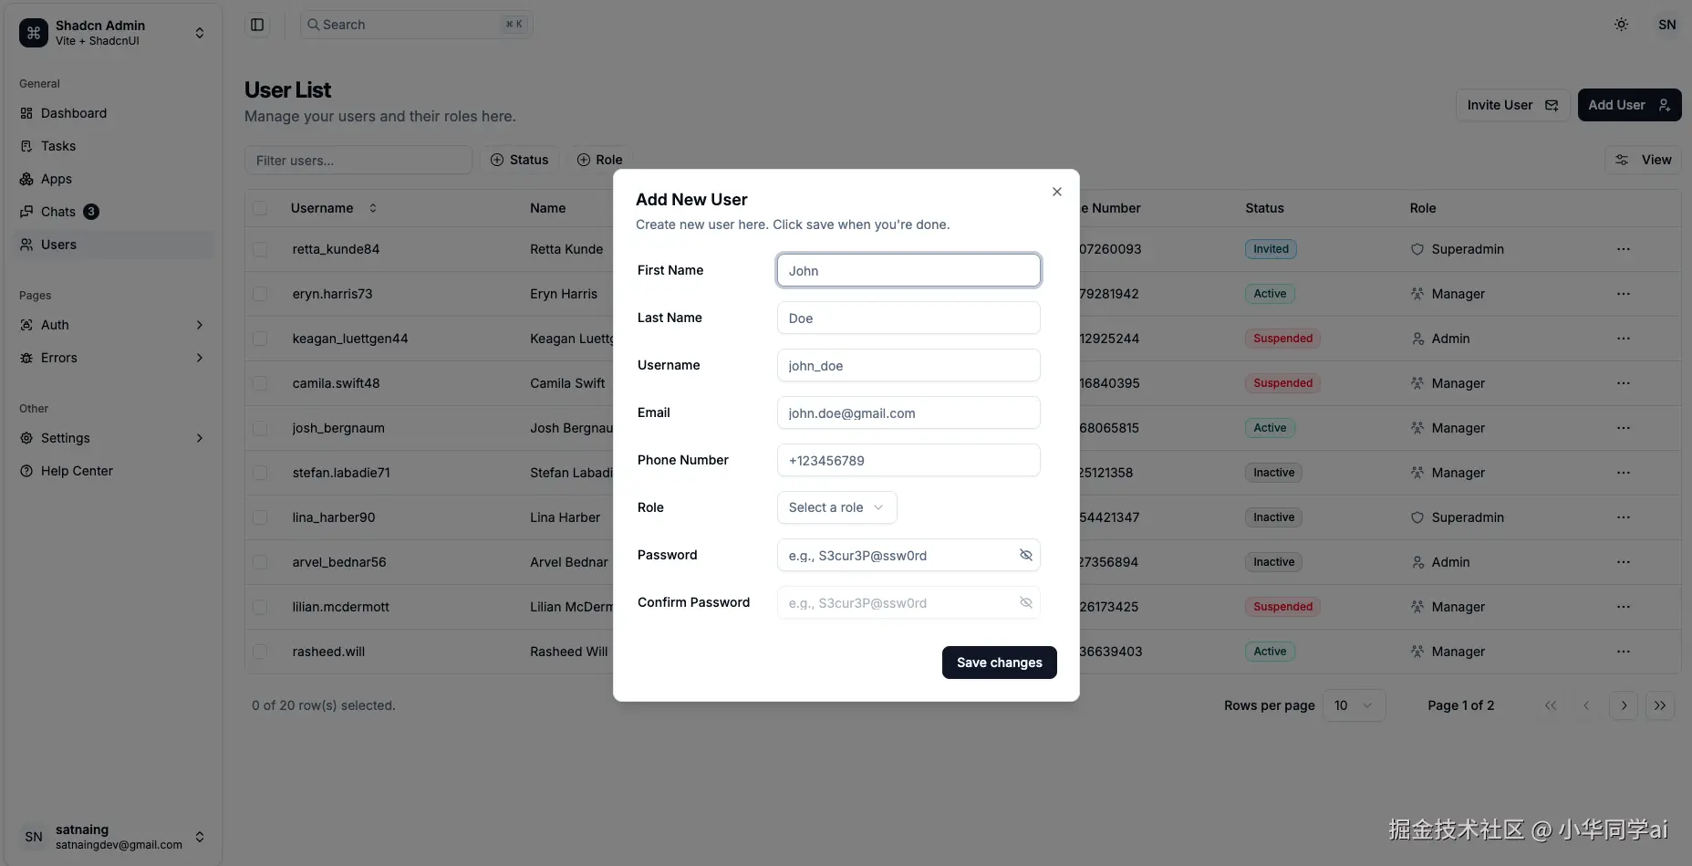
Task: Open row actions for rasheed.will
Action: [1623, 652]
